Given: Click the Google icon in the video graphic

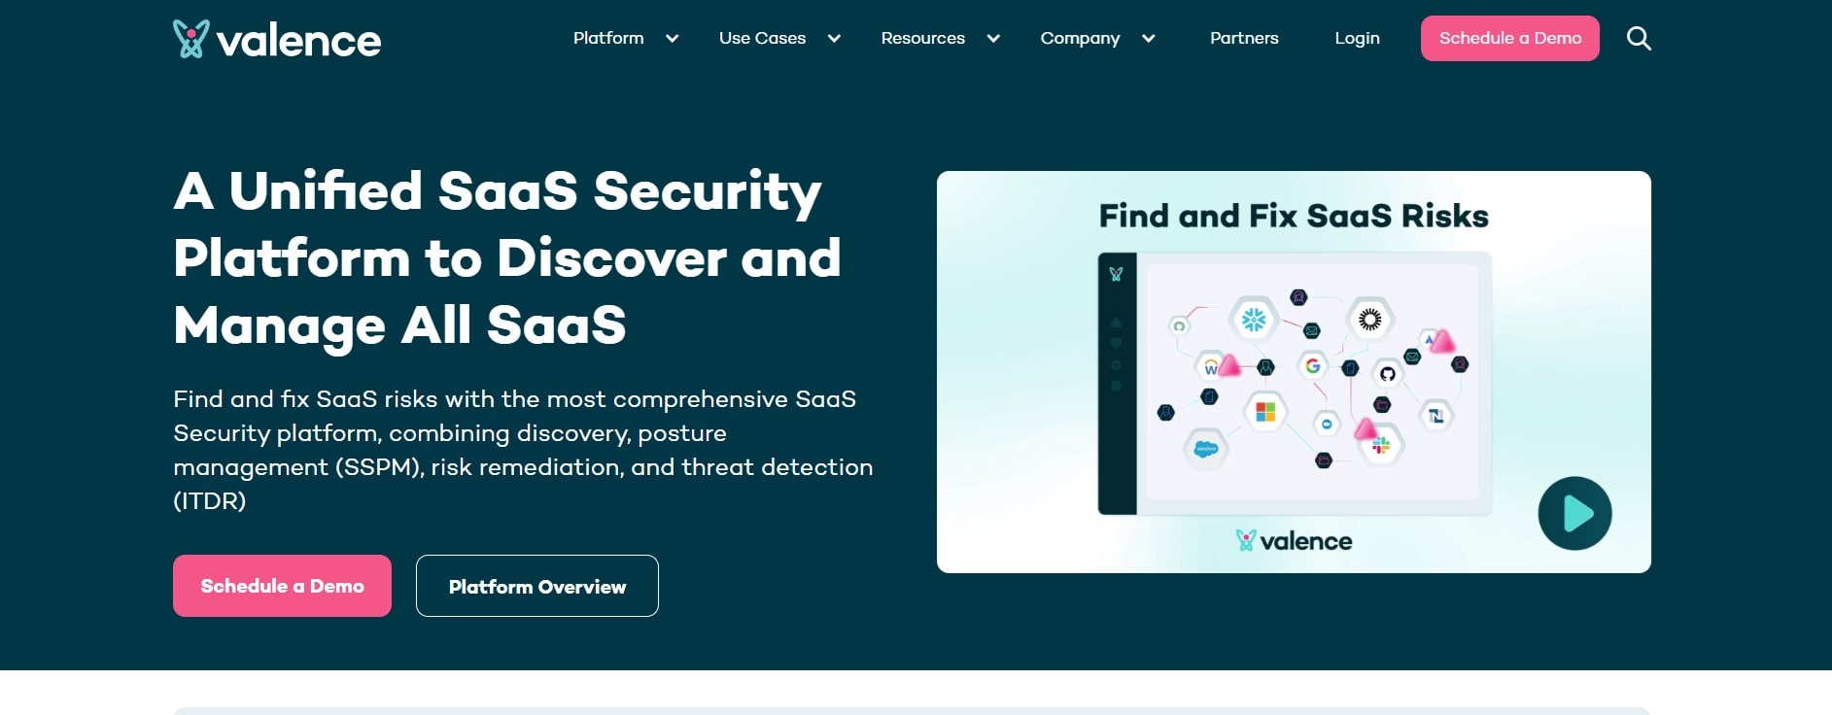Looking at the screenshot, I should 1313,365.
